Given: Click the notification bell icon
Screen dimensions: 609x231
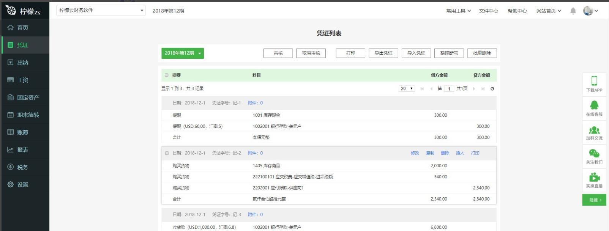Looking at the screenshot, I should pos(573,11).
